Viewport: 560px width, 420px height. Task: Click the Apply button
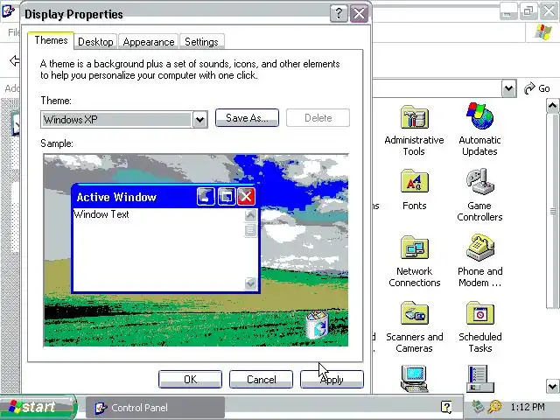tap(332, 379)
